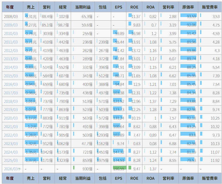Viewport: 222px width, 184px height.
Task: Click the 190.55 forecast EPS cell
Action: pos(119,168)
